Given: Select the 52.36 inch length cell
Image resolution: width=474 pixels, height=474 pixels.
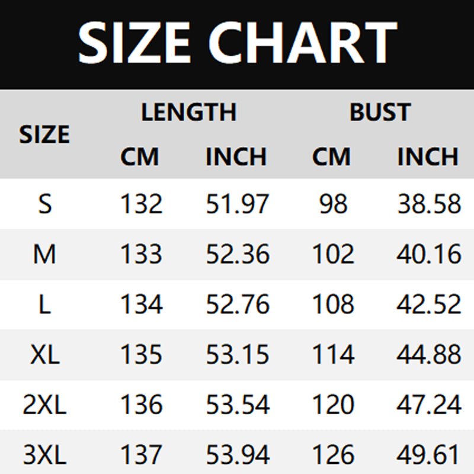Looking at the screenshot, I should point(238,255).
